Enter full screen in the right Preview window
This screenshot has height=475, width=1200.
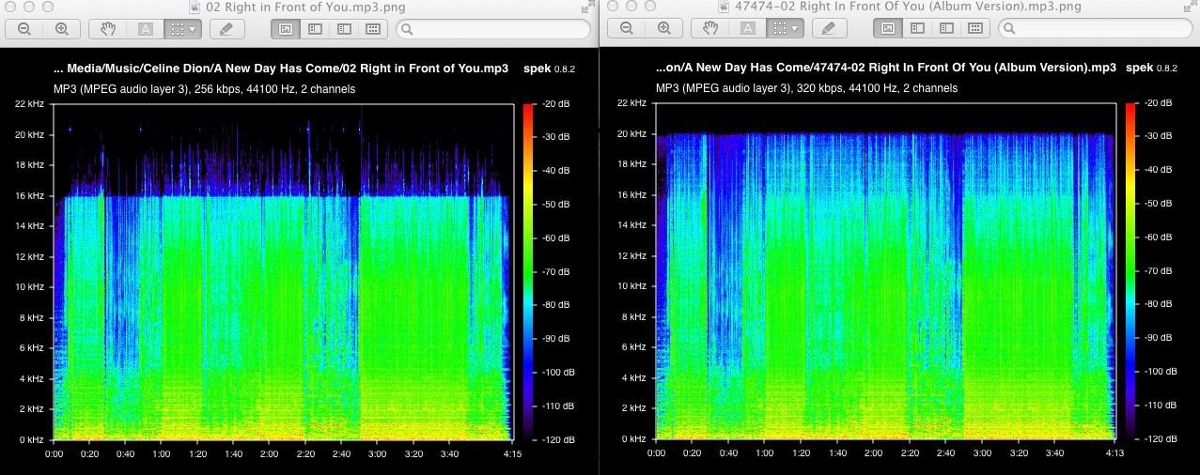(x=1190, y=7)
